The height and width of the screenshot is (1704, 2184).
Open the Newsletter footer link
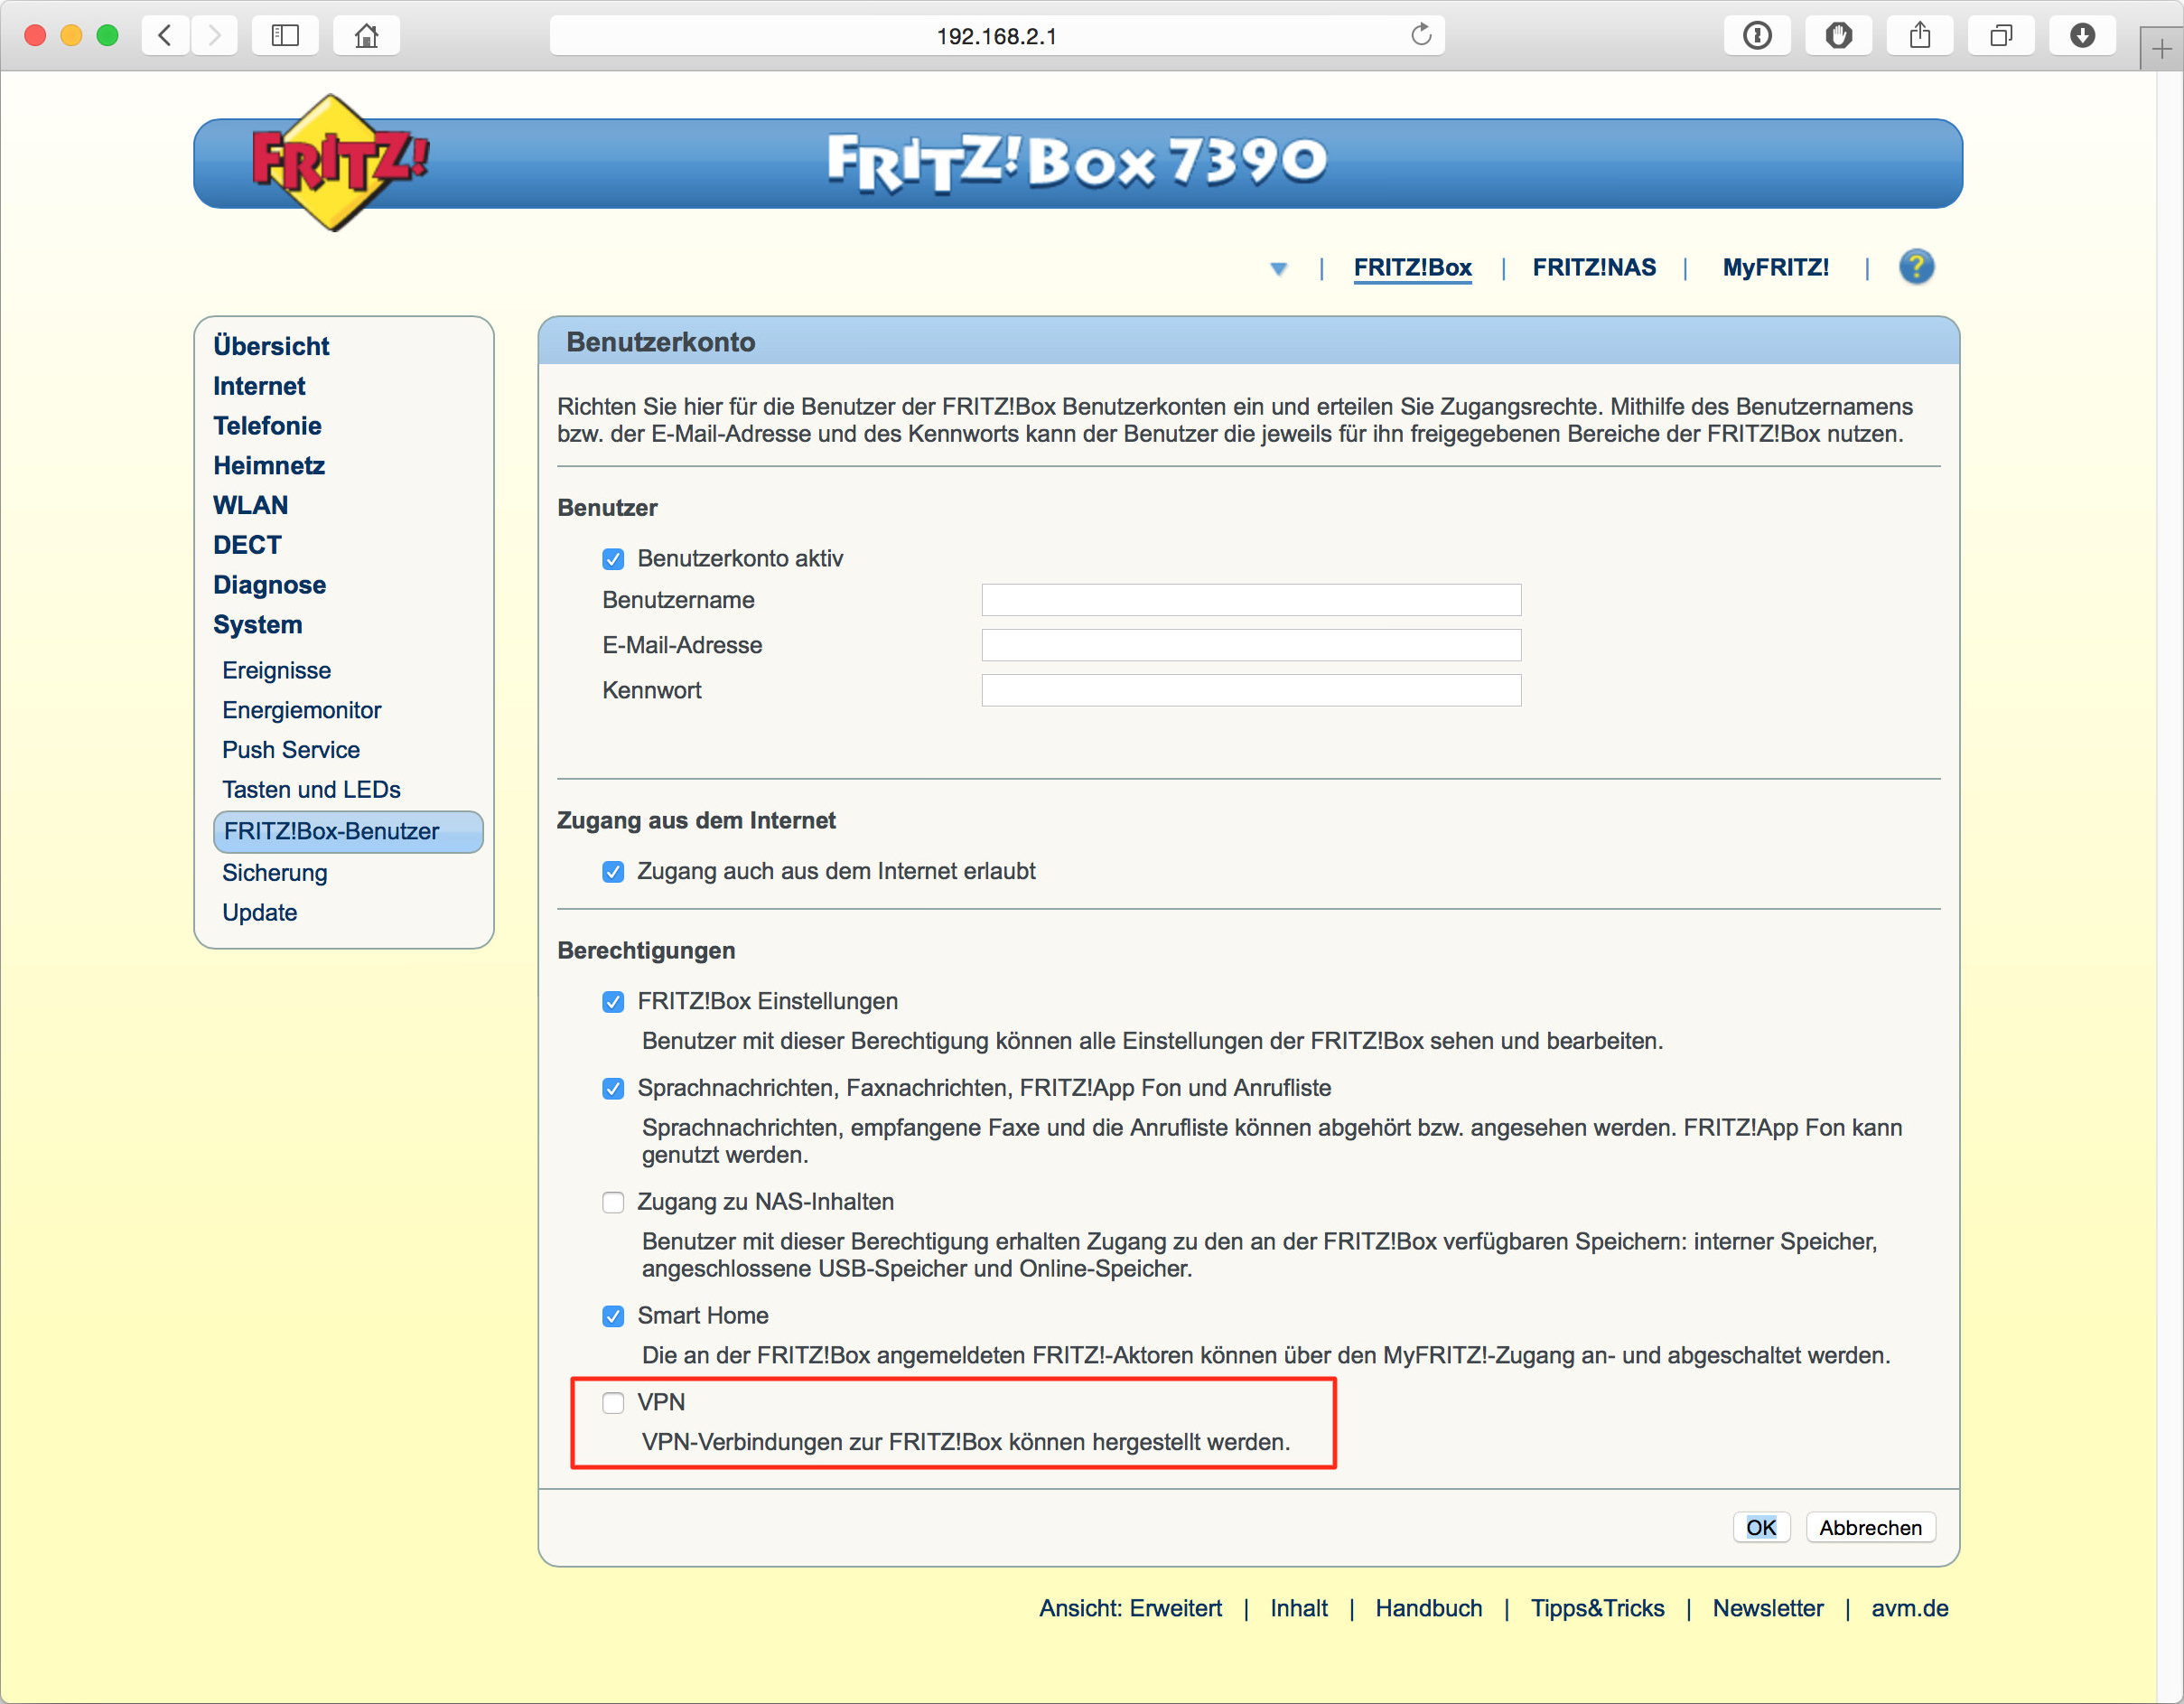coord(1767,1609)
